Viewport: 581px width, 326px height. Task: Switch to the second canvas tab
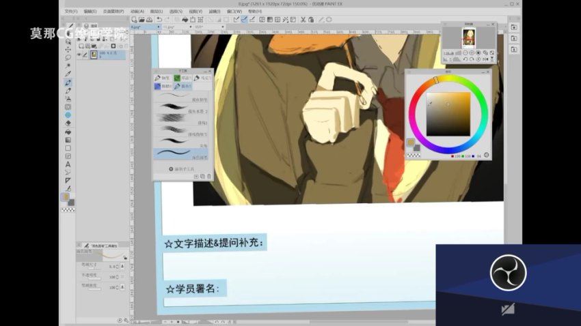pyautogui.click(x=177, y=27)
